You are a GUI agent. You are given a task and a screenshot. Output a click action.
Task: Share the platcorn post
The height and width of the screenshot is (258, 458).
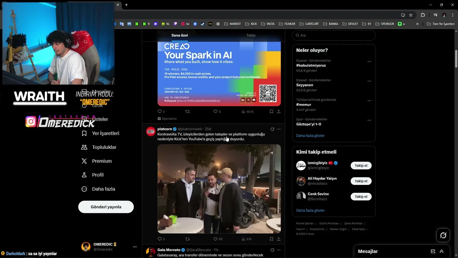coord(279,239)
